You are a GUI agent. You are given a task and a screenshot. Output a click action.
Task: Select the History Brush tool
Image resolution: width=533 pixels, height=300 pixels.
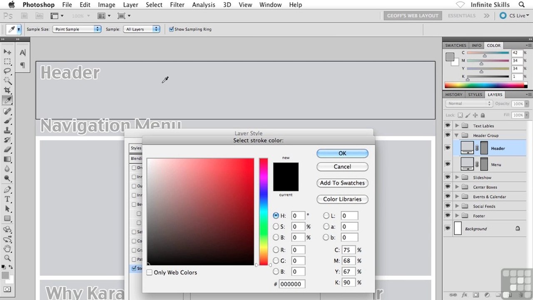tap(7, 140)
